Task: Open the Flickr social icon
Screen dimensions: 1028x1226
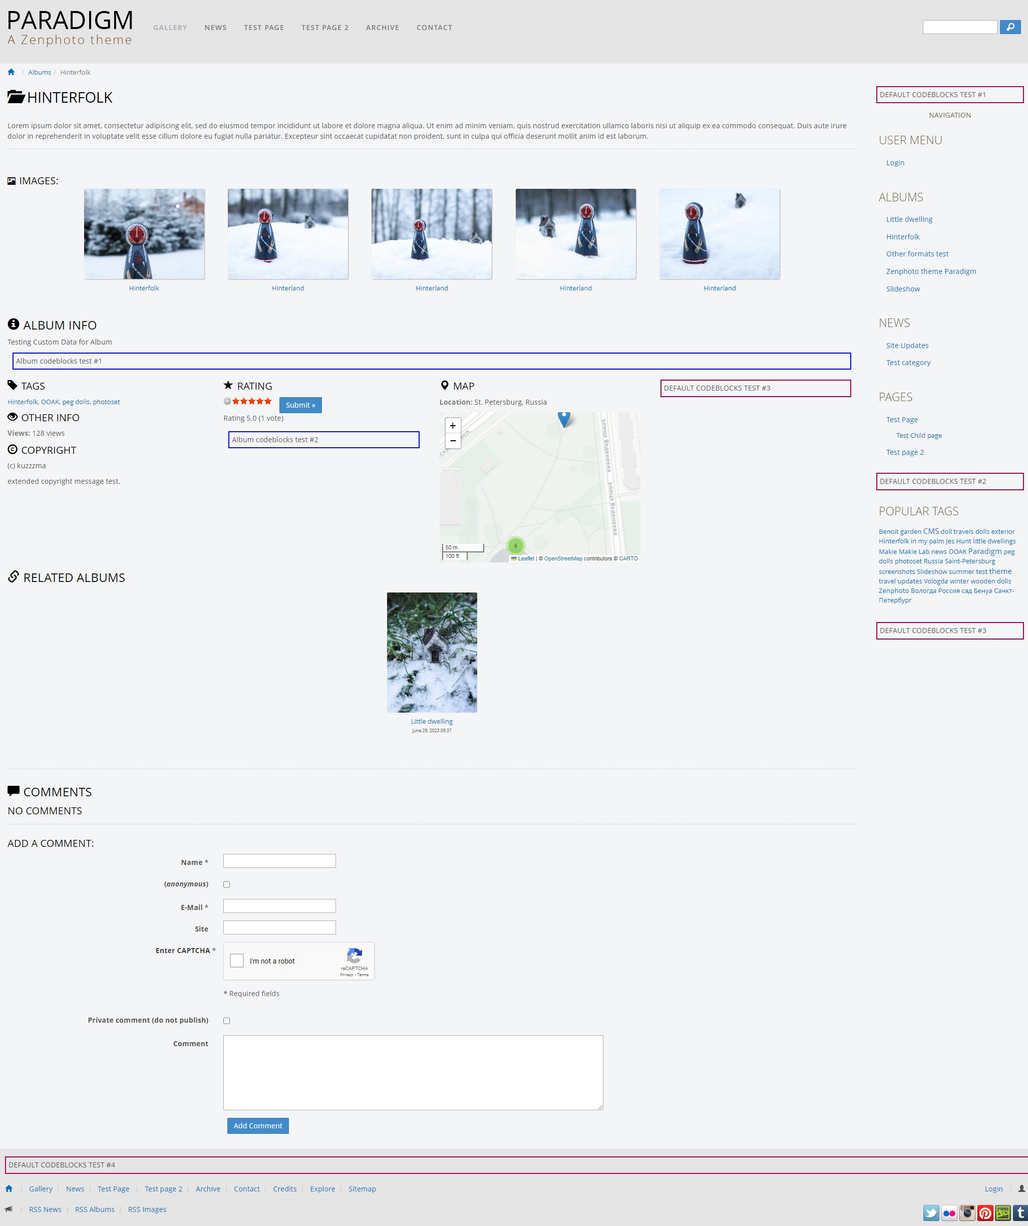Action: click(x=948, y=1212)
